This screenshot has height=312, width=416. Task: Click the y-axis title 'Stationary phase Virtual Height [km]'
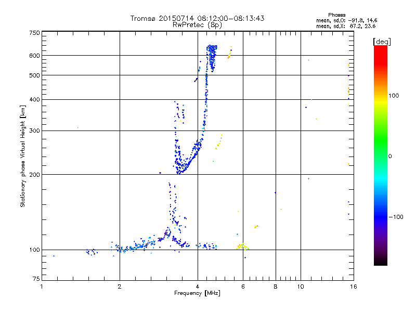[23, 156]
